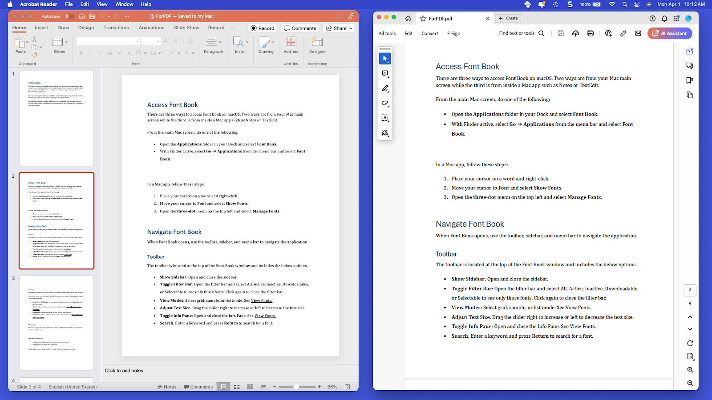Screen dimensions: 712x400
Task: Click the Designer icon in PowerPoint ribbon
Action: click(x=317, y=45)
